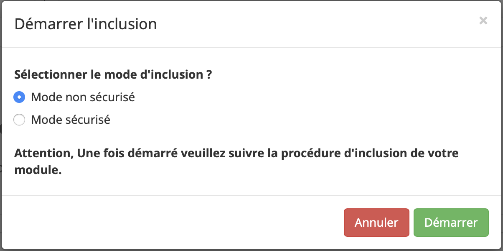Close the dialog with the X icon
Screen dimensions: 503x251
pyautogui.click(x=483, y=20)
